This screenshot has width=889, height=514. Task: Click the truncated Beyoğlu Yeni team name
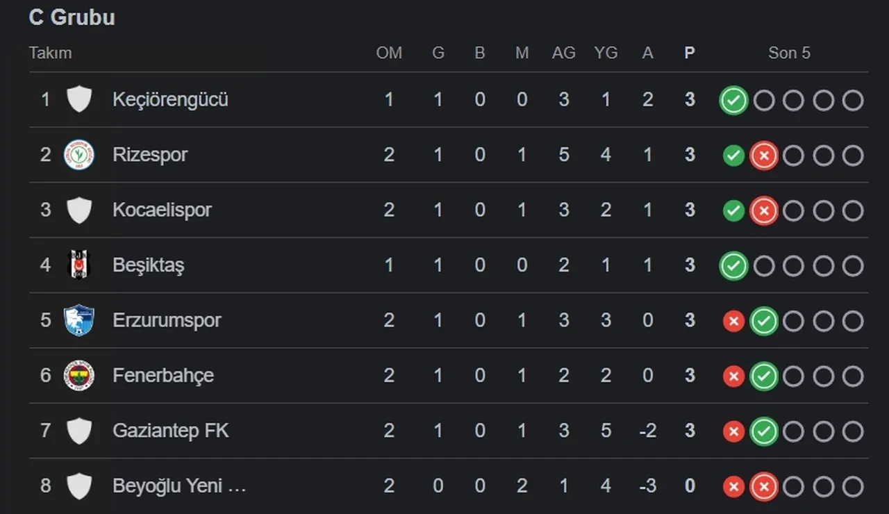click(x=179, y=486)
